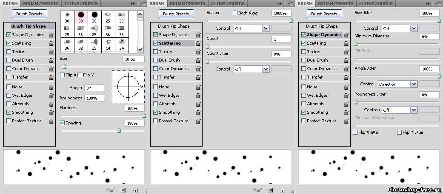Viewport: 443px width, 194px height.
Task: Enable the Flip Y Jitter checkbox
Action: (399, 132)
